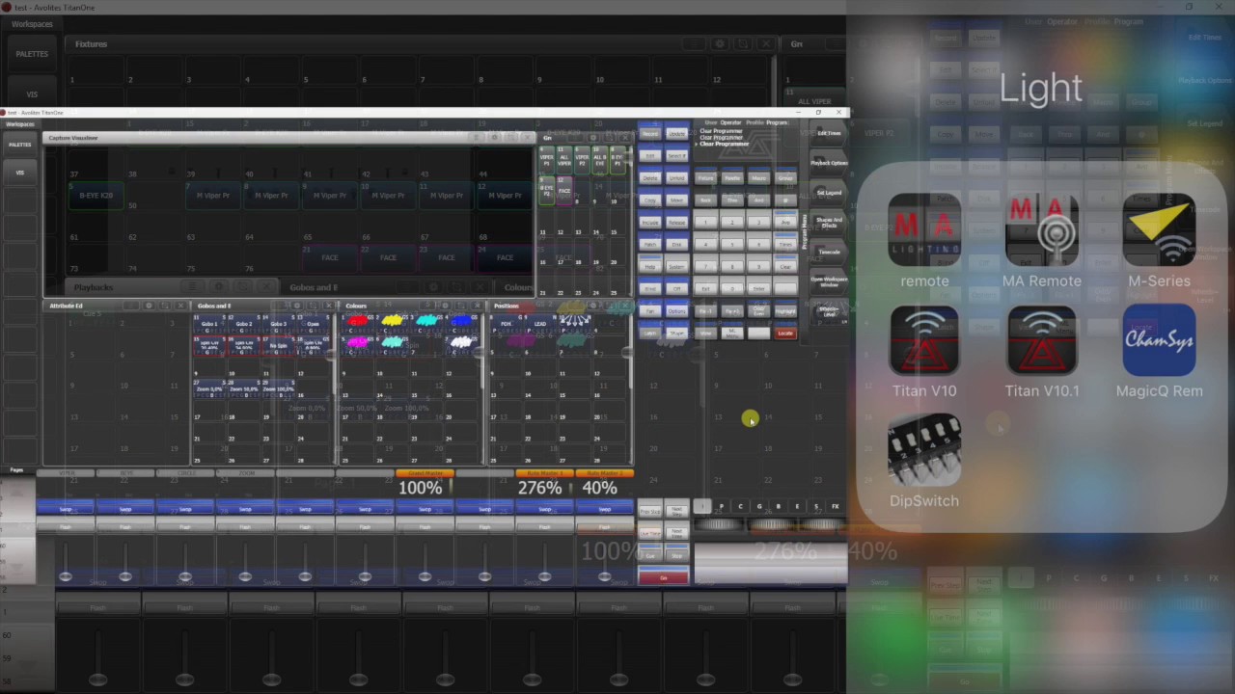The height and width of the screenshot is (694, 1235).
Task: Open the Colours window settings gear
Action: tap(445, 306)
